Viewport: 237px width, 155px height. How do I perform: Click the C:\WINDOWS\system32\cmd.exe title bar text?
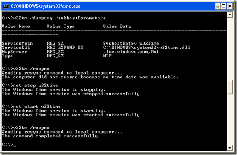click(x=45, y=6)
